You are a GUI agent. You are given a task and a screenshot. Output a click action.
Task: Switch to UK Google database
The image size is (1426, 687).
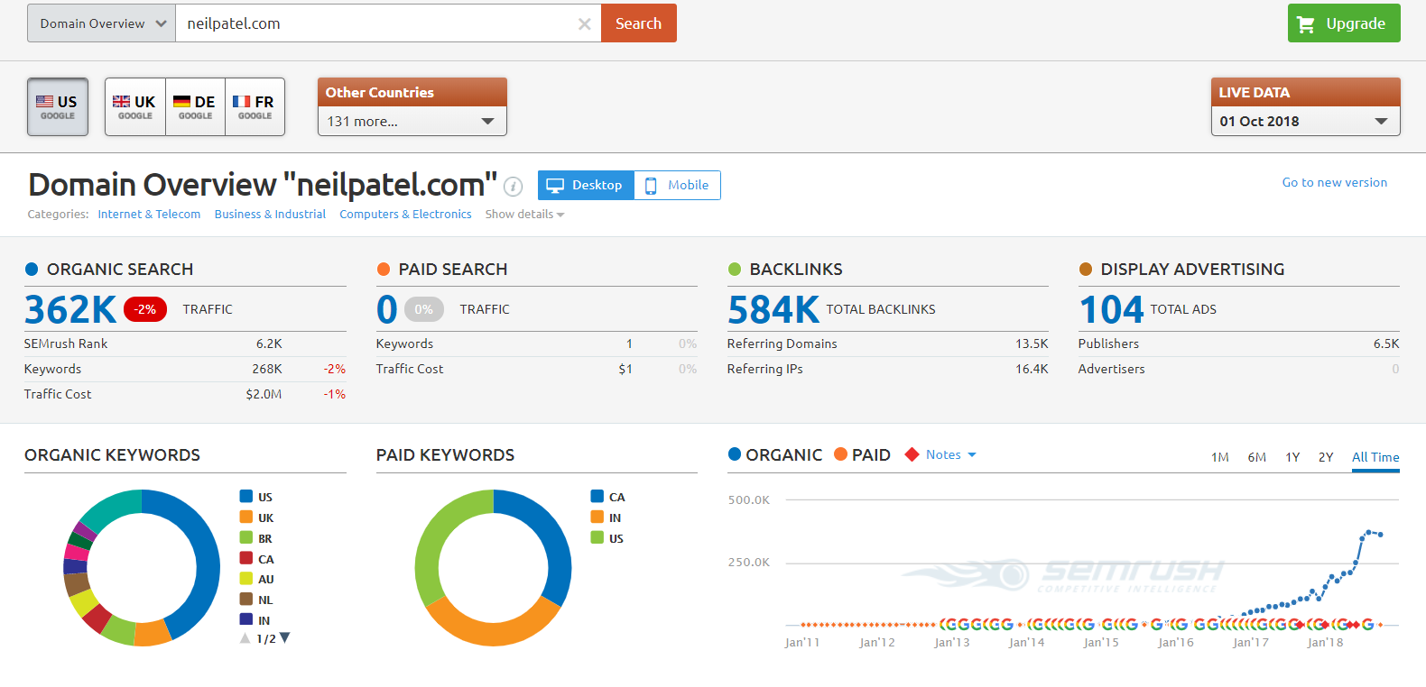(134, 106)
